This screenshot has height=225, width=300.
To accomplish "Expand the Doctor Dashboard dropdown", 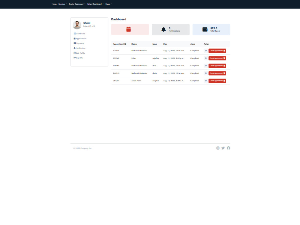I will pyautogui.click(x=77, y=4).
